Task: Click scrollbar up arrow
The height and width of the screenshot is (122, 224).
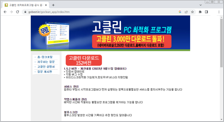Action: pyautogui.click(x=221, y=17)
